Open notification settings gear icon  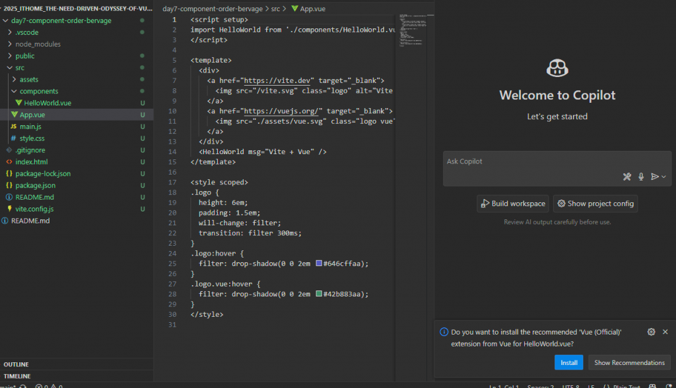point(651,331)
